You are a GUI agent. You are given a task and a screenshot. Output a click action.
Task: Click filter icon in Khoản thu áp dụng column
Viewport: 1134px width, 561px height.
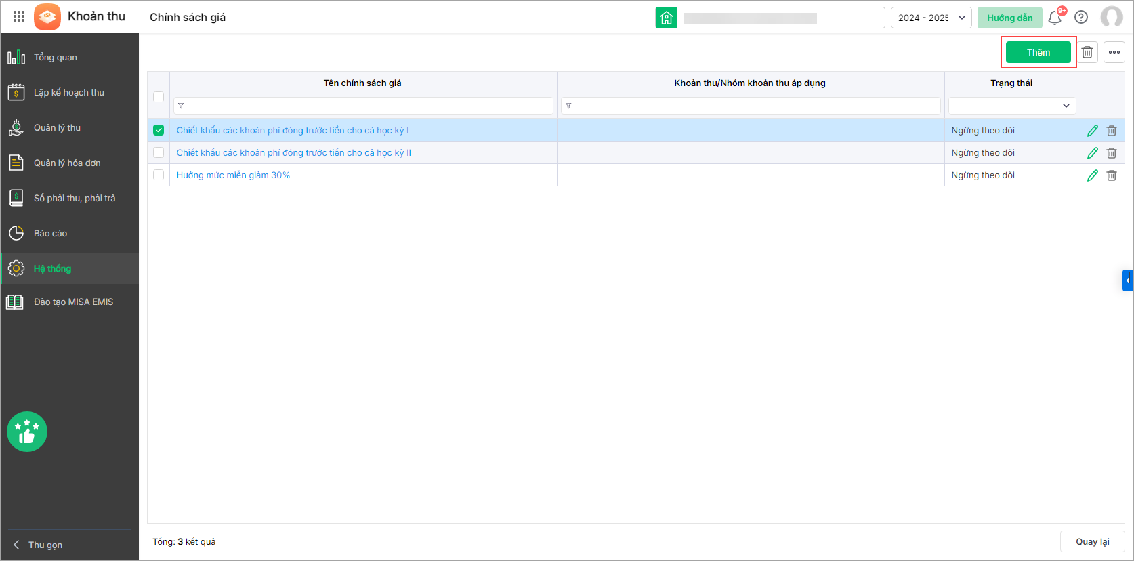[x=568, y=106]
